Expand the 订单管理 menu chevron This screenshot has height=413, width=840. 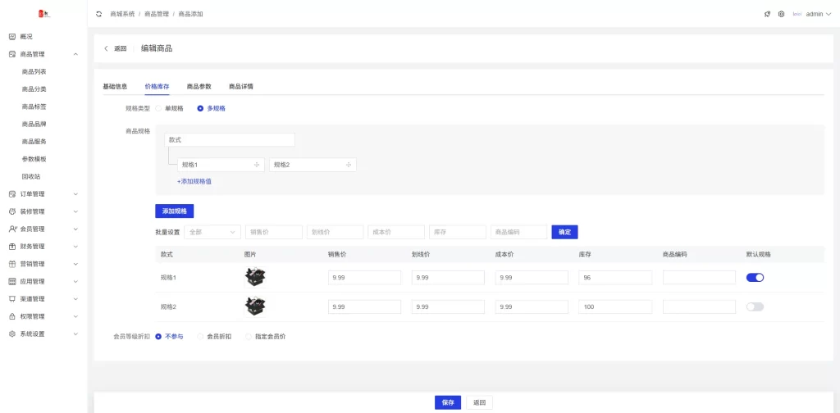point(75,194)
